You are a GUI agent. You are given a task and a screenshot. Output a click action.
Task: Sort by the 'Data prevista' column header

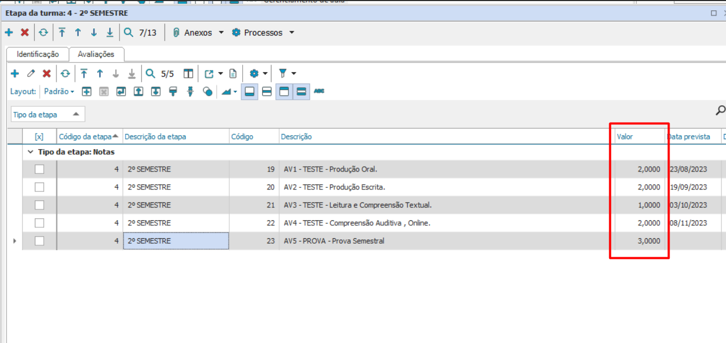[693, 137]
